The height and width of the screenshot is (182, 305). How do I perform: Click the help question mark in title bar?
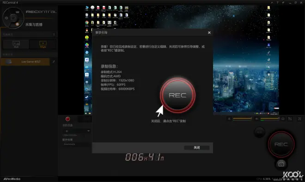tap(277, 2)
